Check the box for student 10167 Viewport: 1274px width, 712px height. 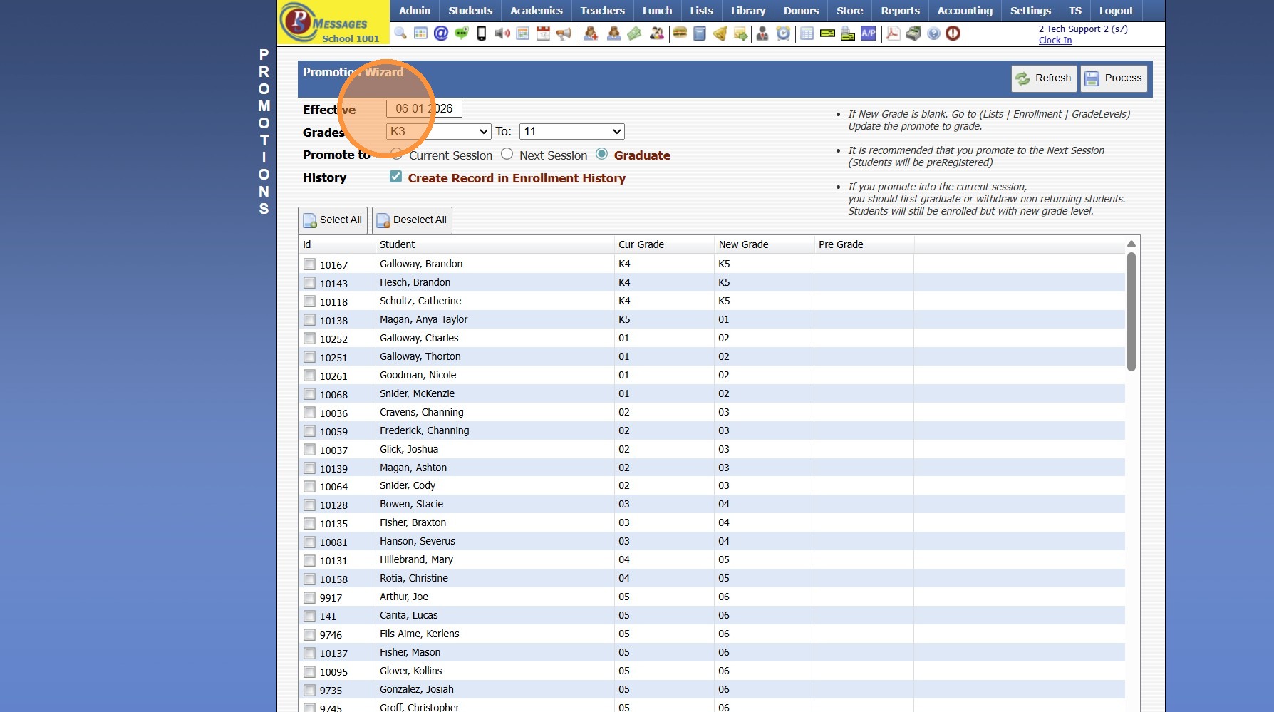click(x=309, y=264)
